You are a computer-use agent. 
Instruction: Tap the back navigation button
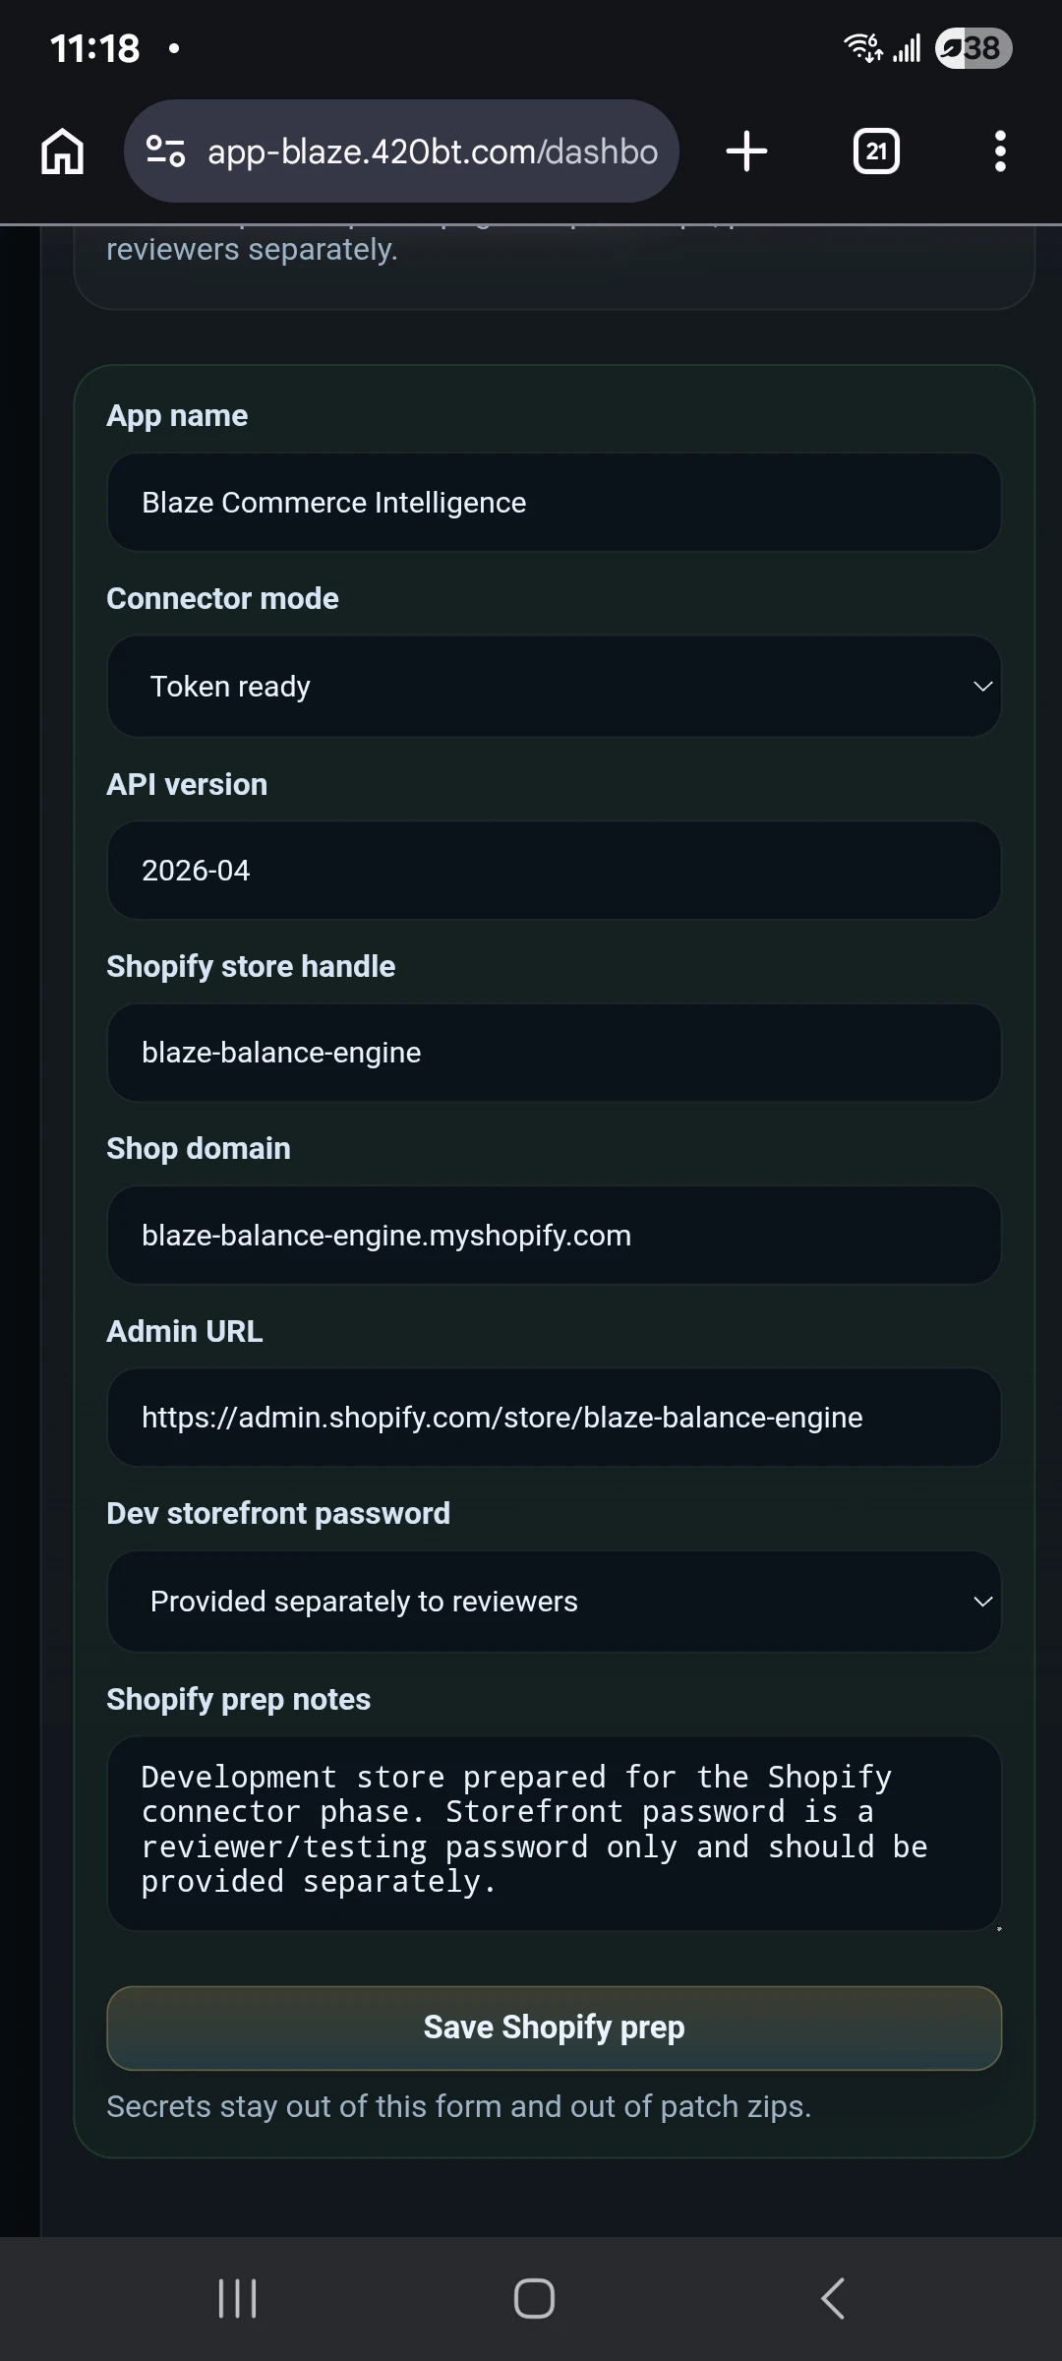coord(831,2299)
